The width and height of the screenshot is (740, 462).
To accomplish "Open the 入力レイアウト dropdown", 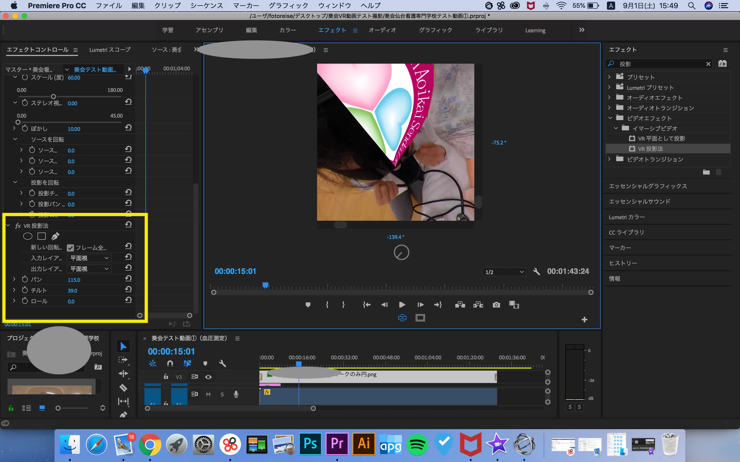I will [x=89, y=258].
